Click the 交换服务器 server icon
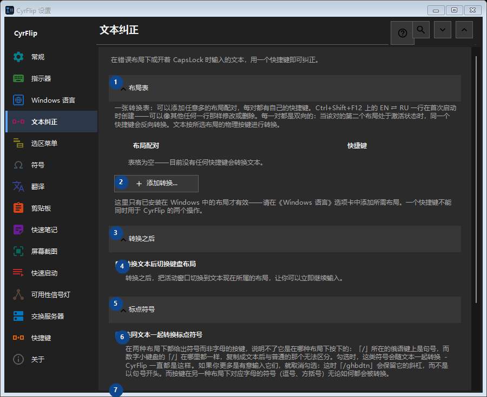 click(18, 316)
